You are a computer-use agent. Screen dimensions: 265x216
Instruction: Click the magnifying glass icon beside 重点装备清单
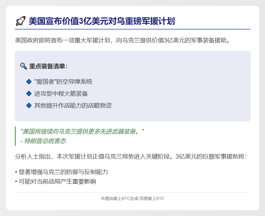point(23,66)
